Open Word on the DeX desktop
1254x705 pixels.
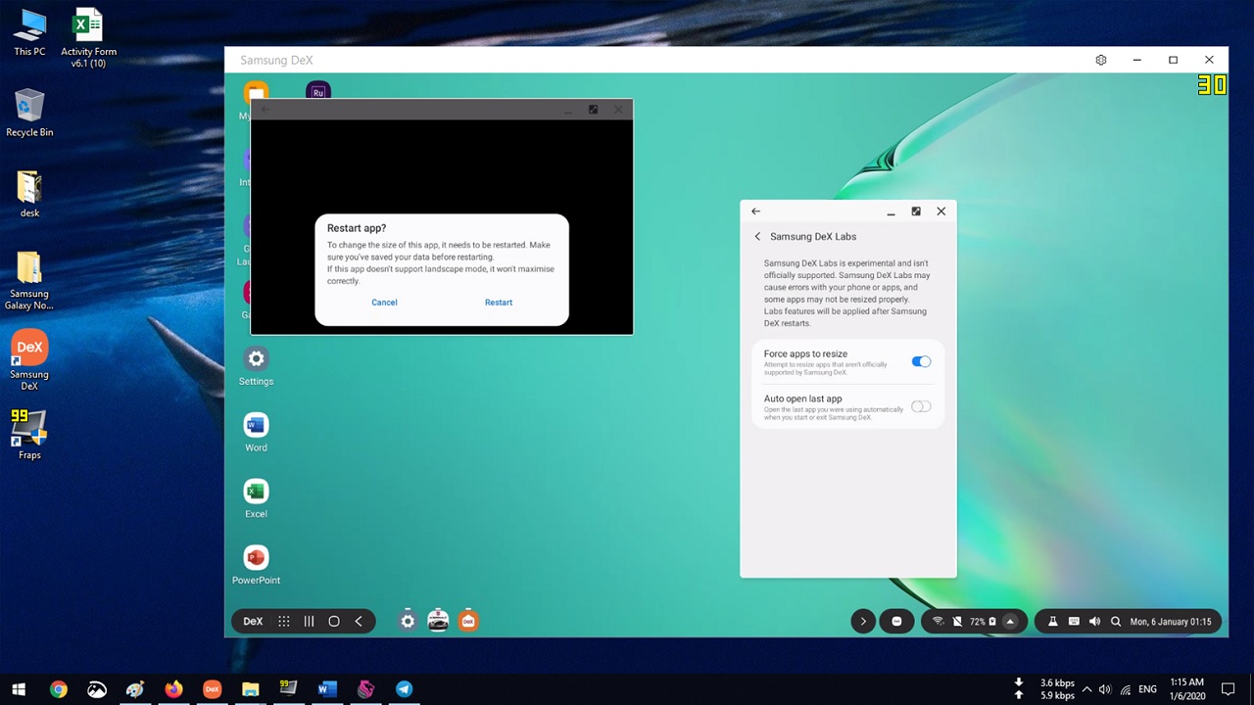point(256,433)
